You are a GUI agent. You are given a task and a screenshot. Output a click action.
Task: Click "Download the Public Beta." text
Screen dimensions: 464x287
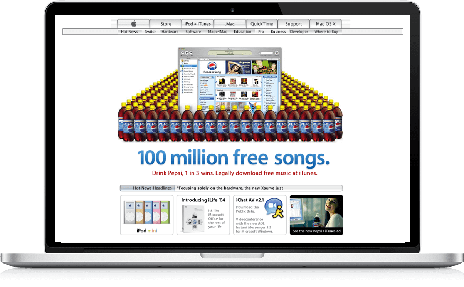[x=247, y=210]
